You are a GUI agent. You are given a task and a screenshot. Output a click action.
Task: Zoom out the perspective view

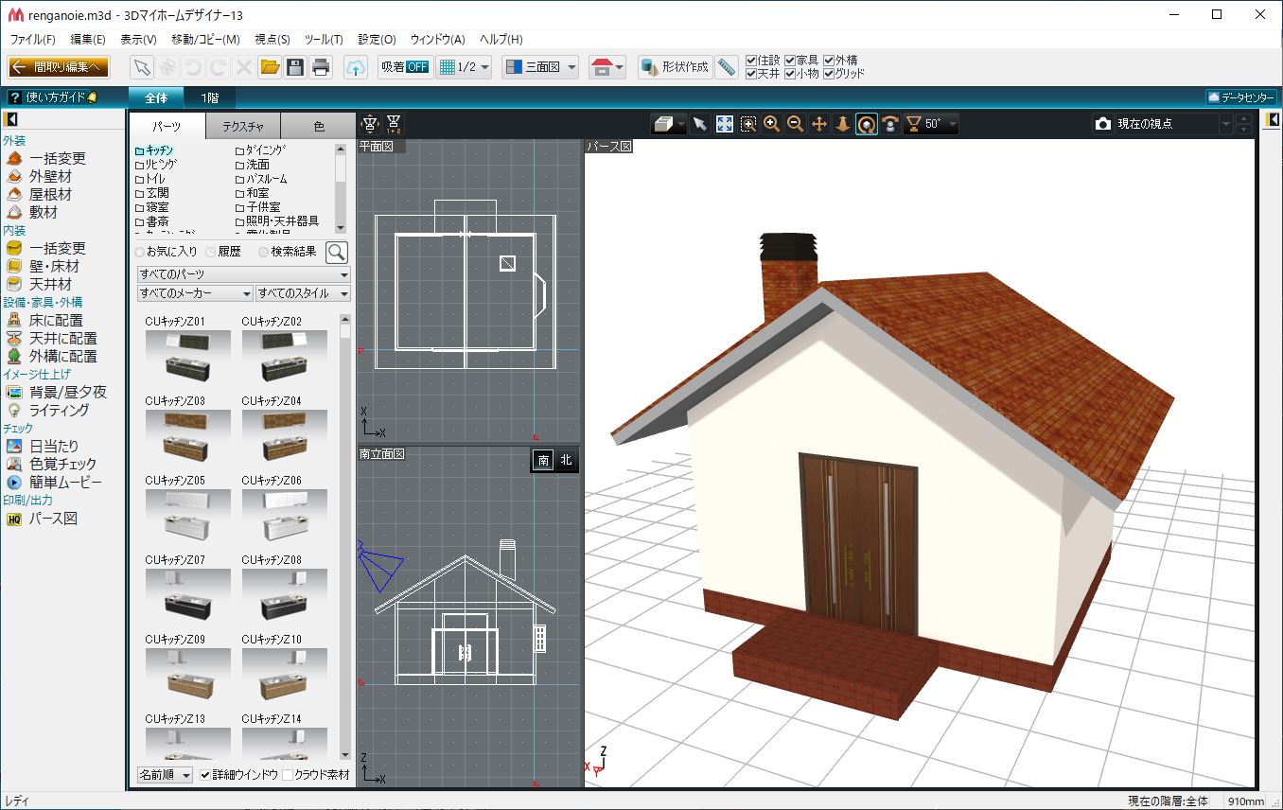(796, 124)
